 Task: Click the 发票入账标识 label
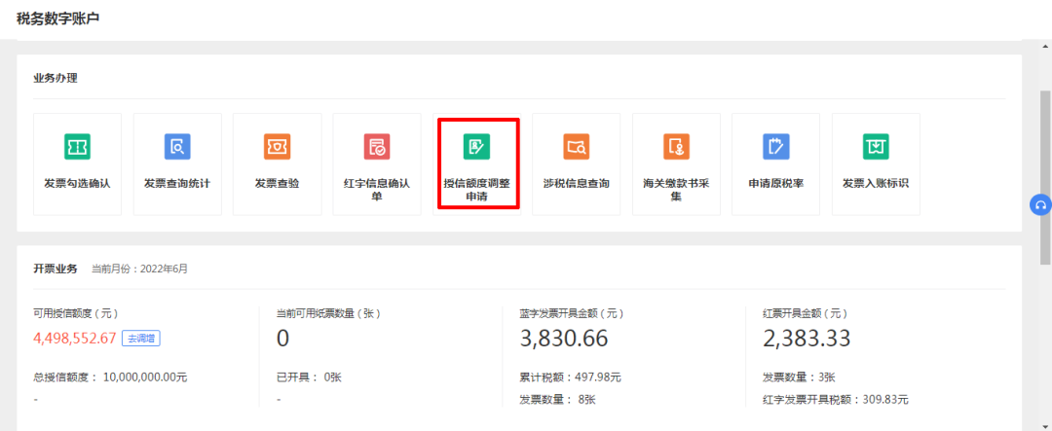tap(876, 184)
